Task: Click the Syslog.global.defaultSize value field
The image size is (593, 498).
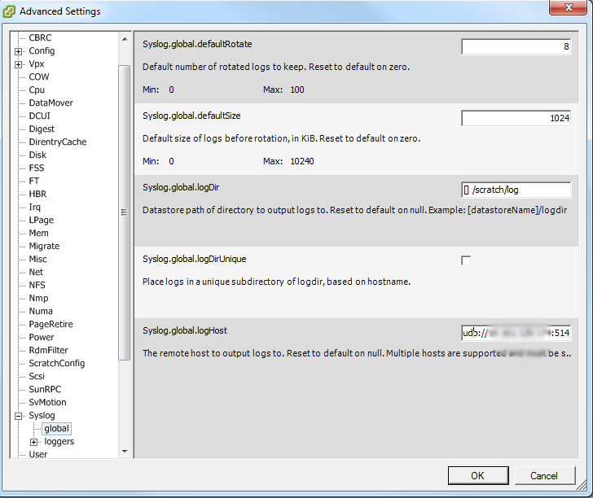Action: pos(516,118)
